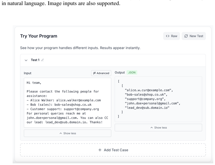The height and width of the screenshot is (165, 215).
Task: Add Test Case to the program
Action: [x=113, y=150]
